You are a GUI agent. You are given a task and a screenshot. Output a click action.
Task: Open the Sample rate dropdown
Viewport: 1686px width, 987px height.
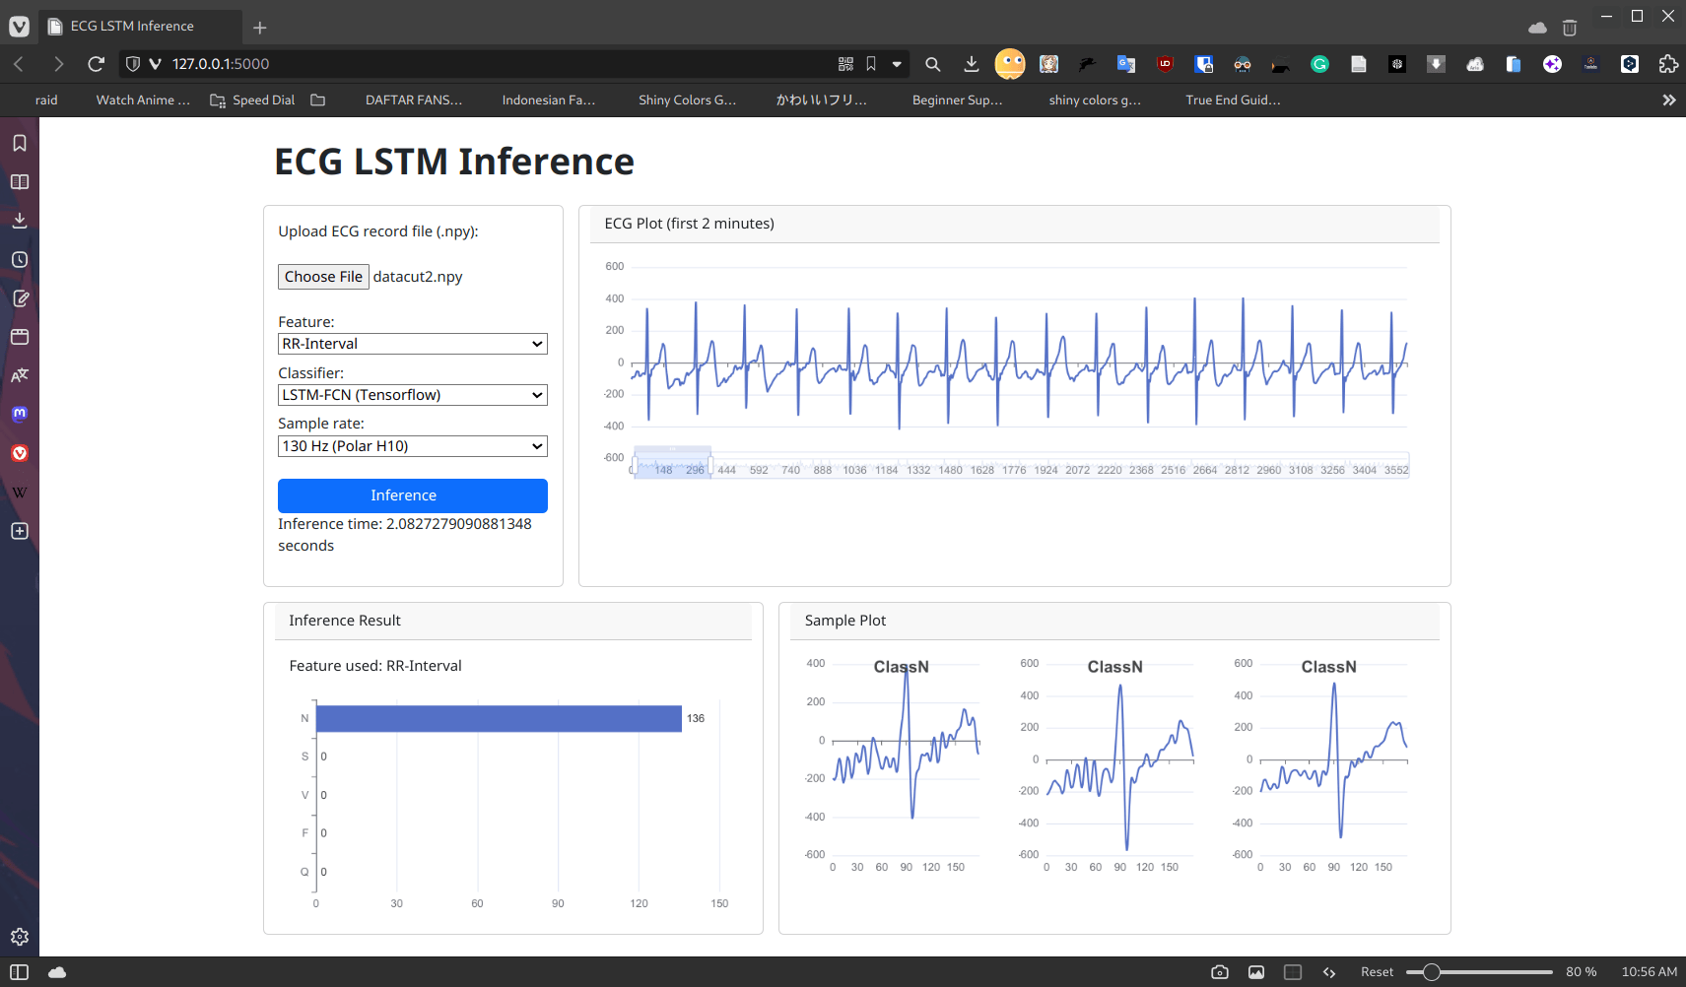point(412,446)
